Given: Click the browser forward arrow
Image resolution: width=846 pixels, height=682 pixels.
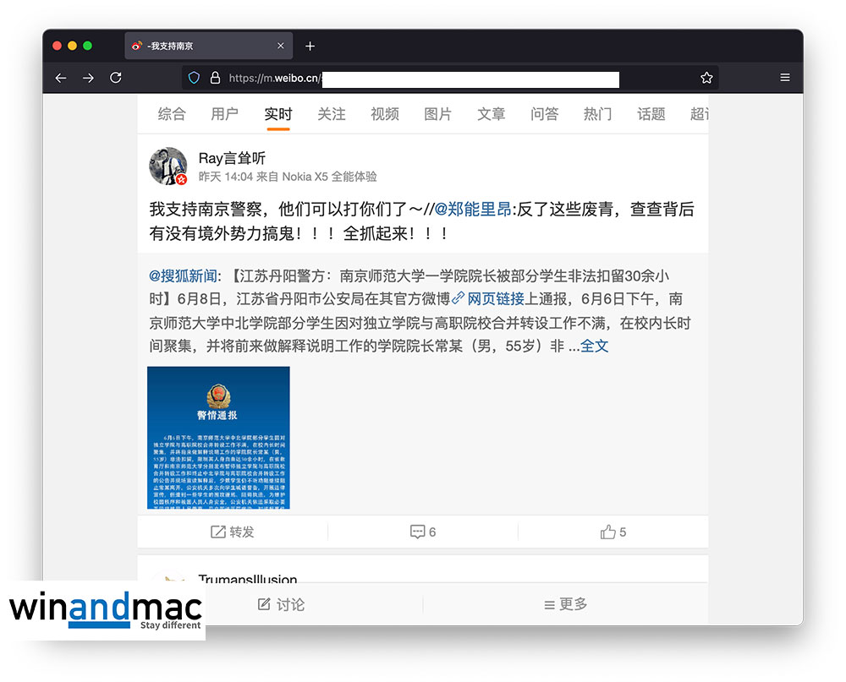Looking at the screenshot, I should [x=88, y=78].
